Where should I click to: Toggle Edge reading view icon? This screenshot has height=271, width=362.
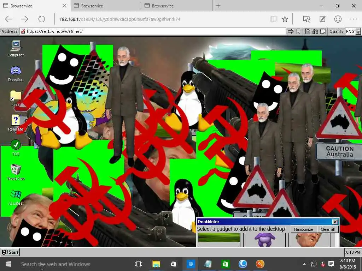click(x=274, y=19)
